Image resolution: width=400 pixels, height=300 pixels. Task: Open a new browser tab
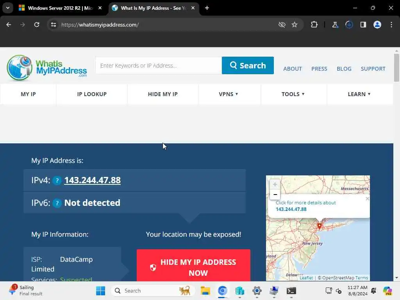point(207,8)
